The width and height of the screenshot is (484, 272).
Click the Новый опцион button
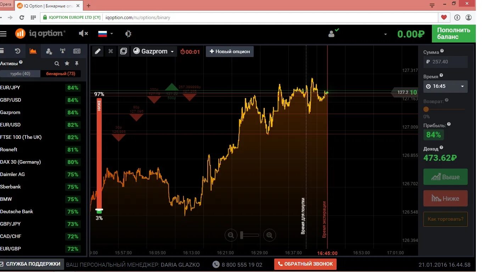click(230, 51)
